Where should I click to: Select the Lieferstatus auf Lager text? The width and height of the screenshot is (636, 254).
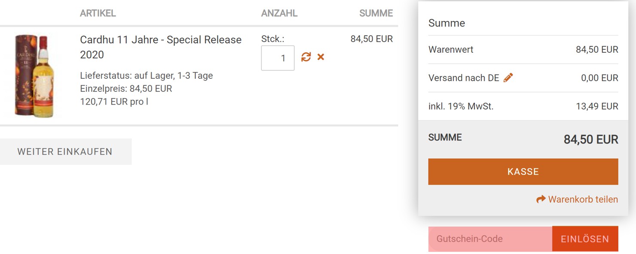(147, 76)
